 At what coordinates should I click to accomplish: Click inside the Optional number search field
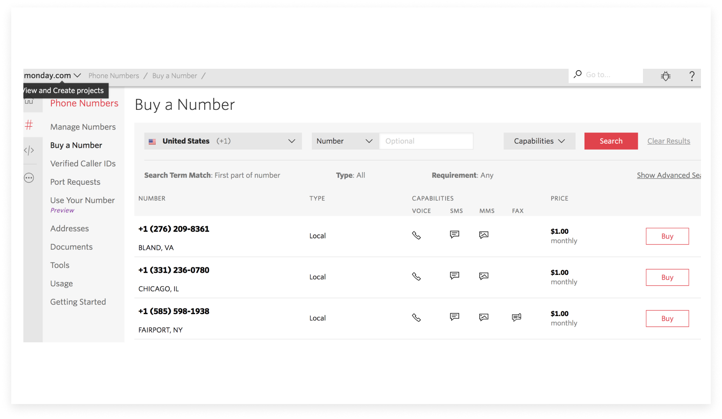coord(426,141)
